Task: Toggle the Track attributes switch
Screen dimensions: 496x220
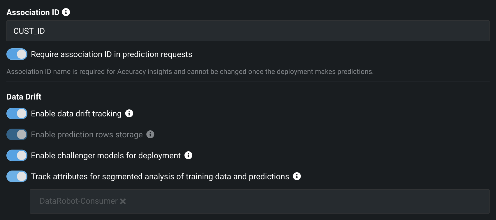Action: [x=17, y=176]
